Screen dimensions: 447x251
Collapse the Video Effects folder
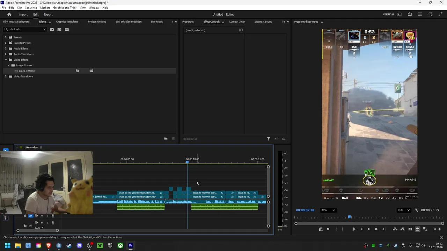pos(6,60)
